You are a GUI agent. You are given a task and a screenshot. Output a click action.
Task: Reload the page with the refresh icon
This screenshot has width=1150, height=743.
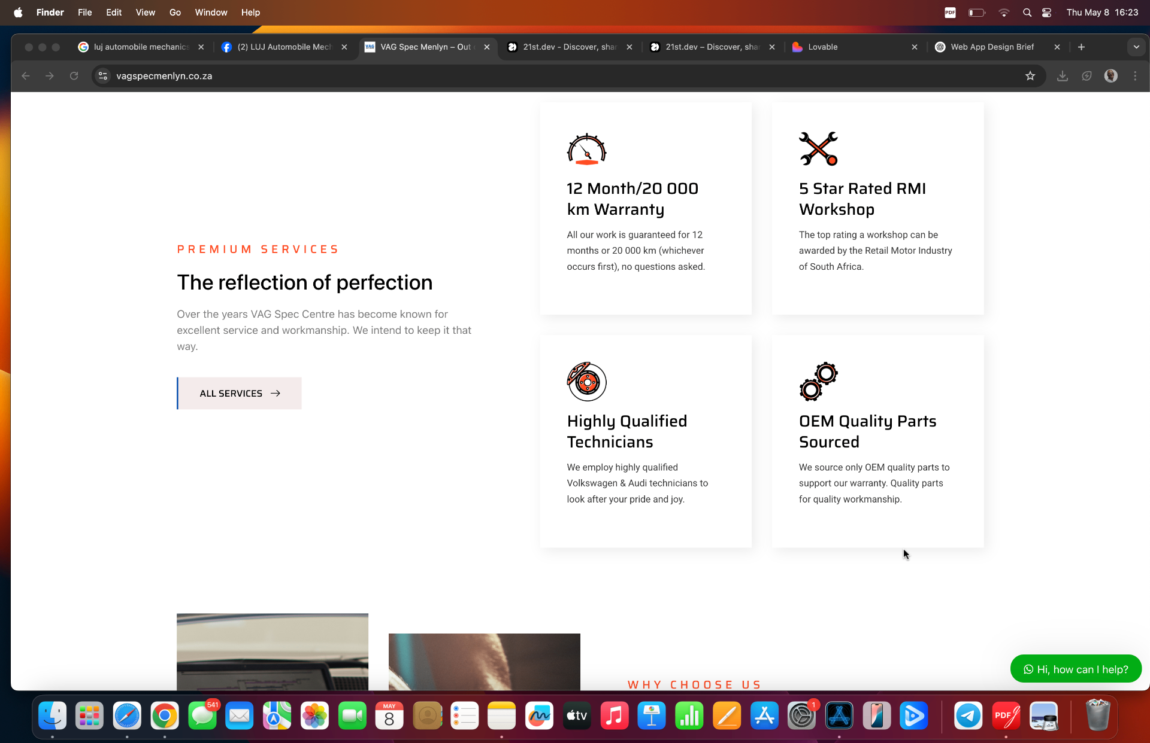[74, 76]
